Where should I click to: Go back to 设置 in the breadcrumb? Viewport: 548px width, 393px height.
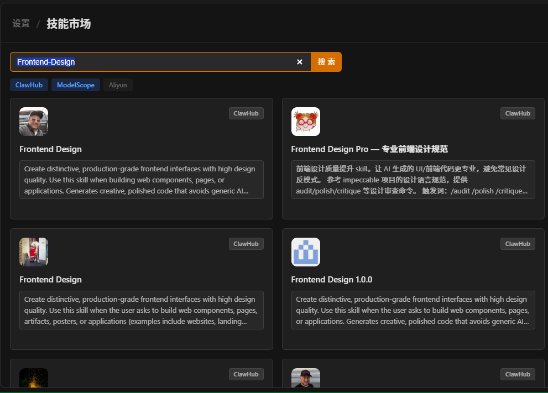pyautogui.click(x=22, y=23)
